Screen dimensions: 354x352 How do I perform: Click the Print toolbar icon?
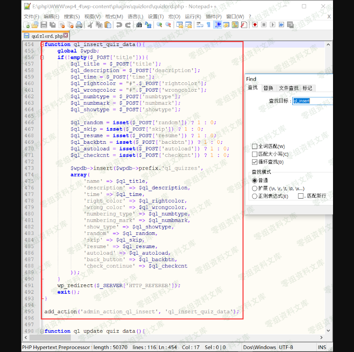click(79, 25)
